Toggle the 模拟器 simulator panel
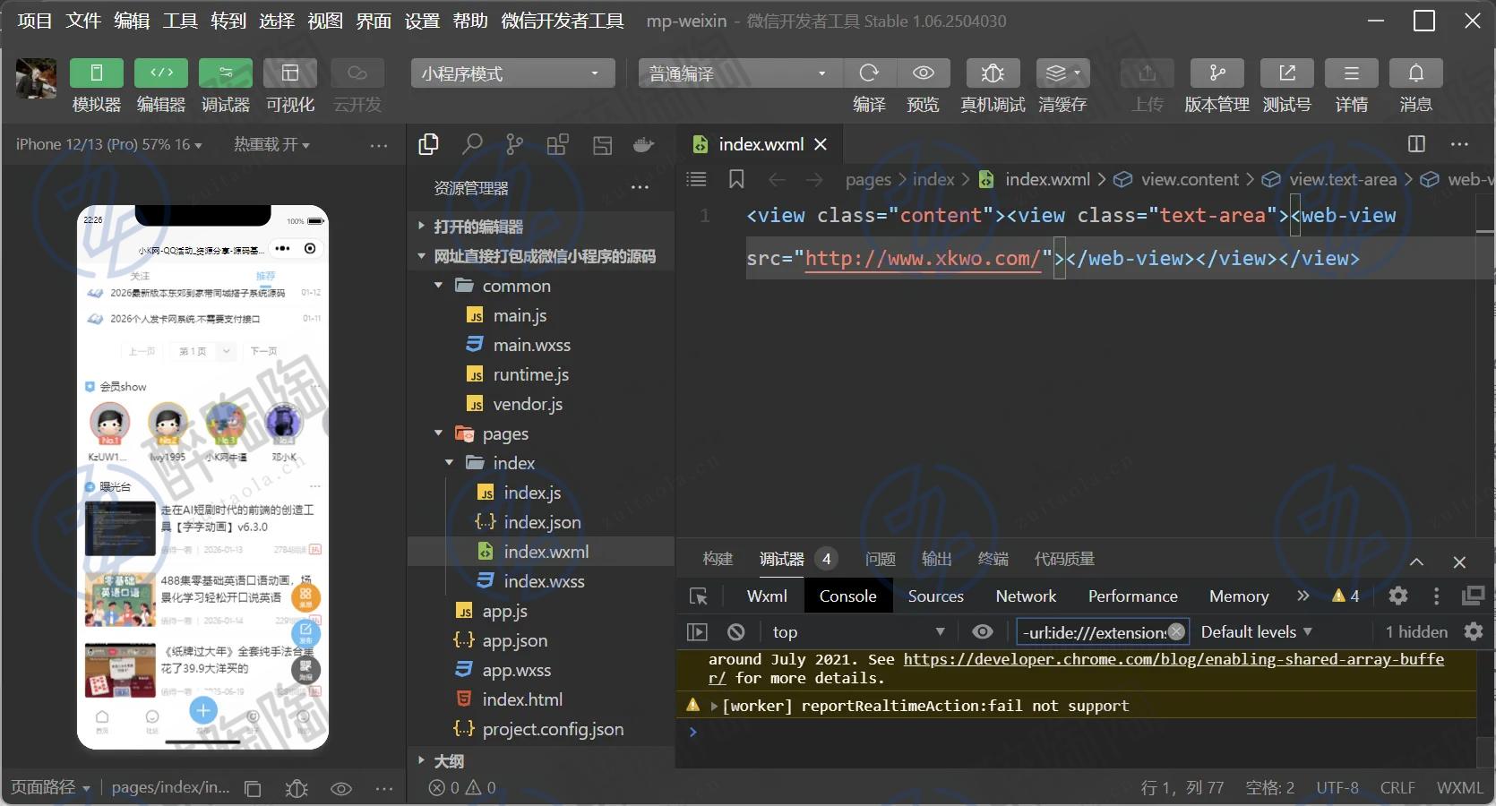 tap(97, 73)
